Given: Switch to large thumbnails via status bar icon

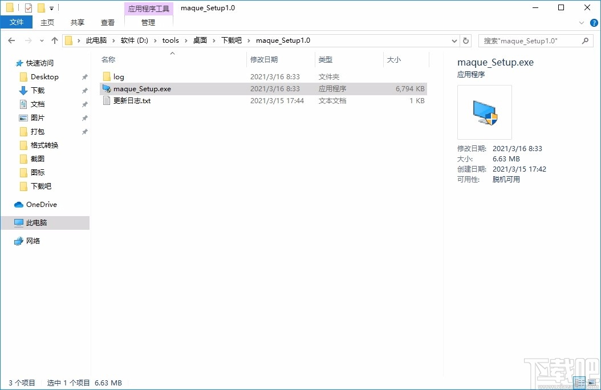Looking at the screenshot, I should (591, 383).
